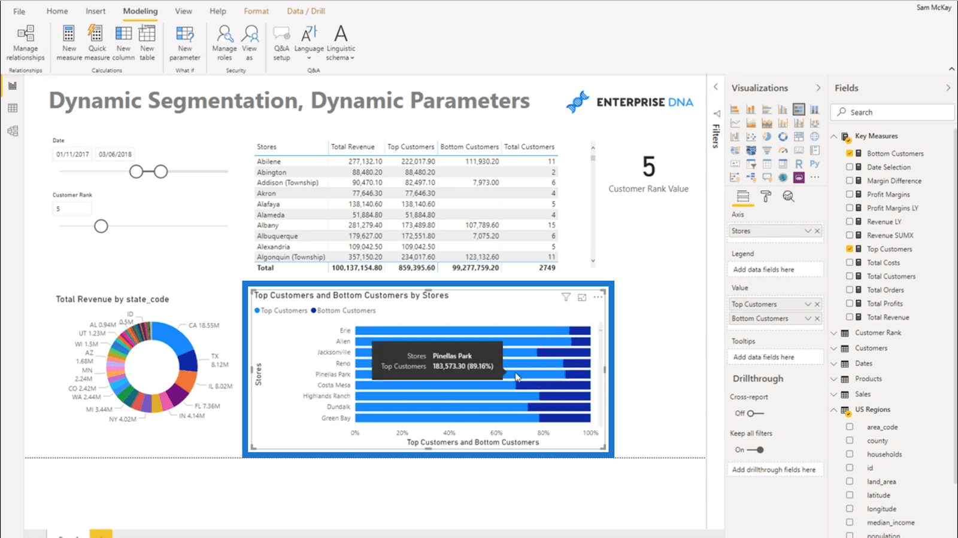Click Focus mode icon on bar chart

point(582,297)
